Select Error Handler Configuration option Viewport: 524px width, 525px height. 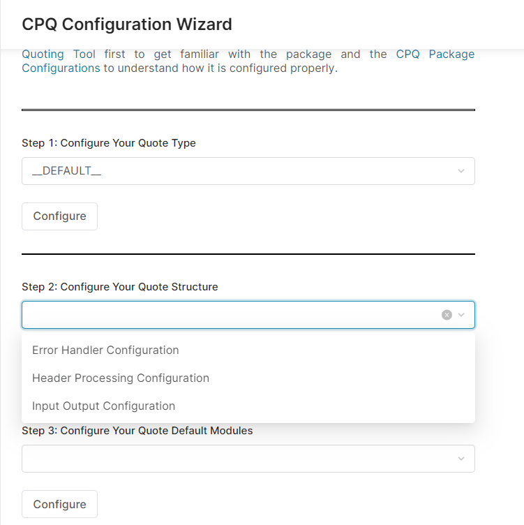tap(105, 350)
